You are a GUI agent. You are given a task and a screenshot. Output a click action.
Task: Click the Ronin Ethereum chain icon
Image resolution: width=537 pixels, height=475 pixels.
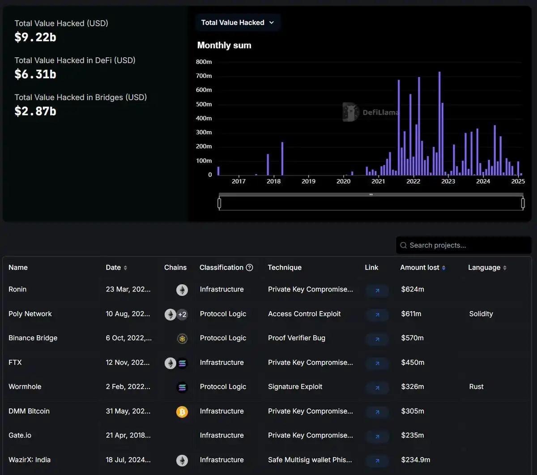[182, 290]
